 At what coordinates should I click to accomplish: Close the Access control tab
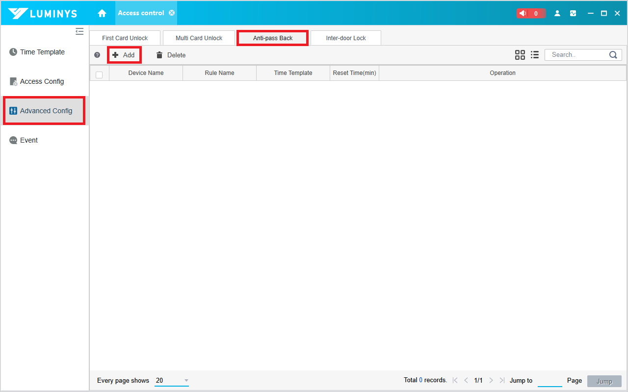pos(172,13)
